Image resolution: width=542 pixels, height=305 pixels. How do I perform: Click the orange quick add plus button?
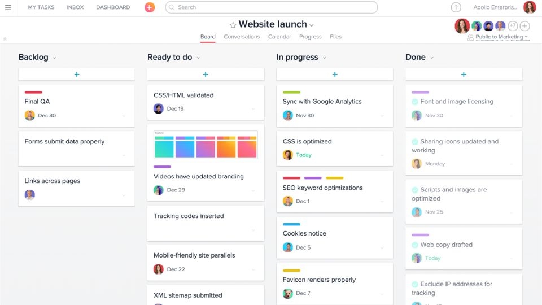150,7
